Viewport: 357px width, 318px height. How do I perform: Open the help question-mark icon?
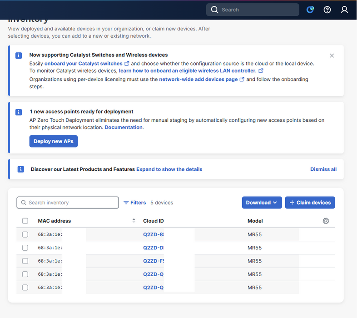(327, 10)
